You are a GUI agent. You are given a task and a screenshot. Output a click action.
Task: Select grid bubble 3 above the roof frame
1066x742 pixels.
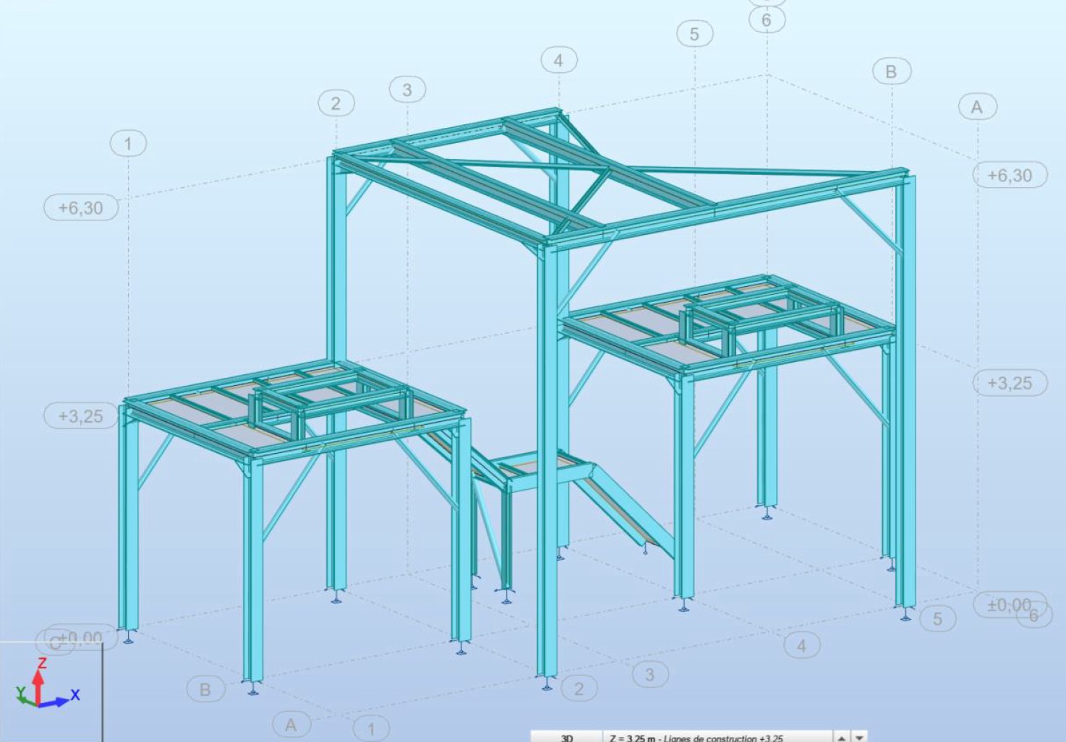pyautogui.click(x=407, y=90)
